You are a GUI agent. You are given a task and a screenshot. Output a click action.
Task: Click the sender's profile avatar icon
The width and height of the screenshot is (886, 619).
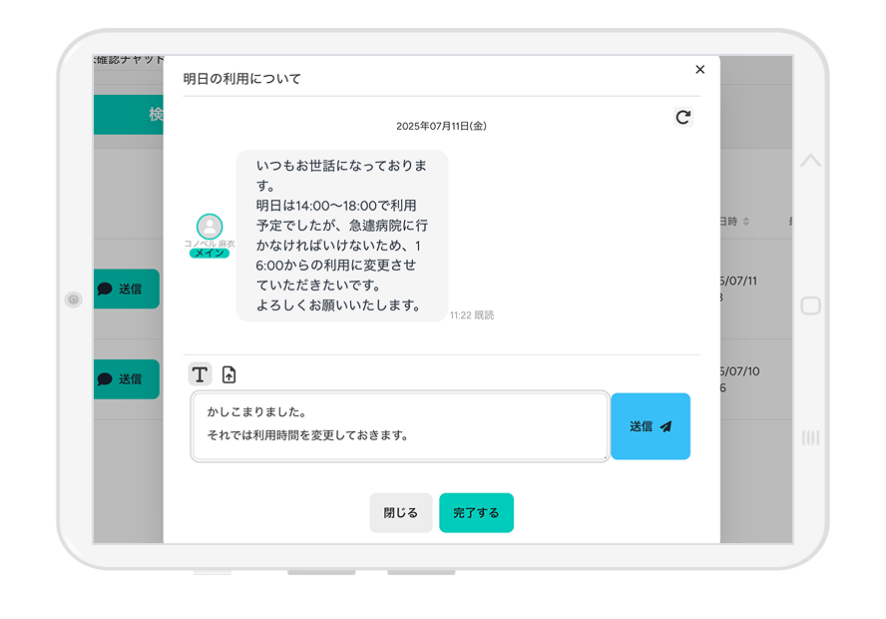210,227
